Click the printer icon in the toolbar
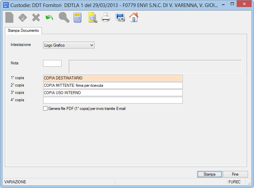The width and height of the screenshot is (254, 188). (x=106, y=17)
